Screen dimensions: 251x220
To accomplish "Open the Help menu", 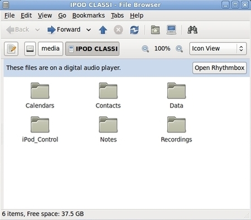I will [137, 16].
